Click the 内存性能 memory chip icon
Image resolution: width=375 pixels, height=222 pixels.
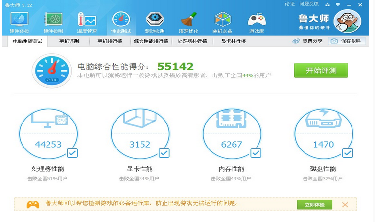coord(232,119)
